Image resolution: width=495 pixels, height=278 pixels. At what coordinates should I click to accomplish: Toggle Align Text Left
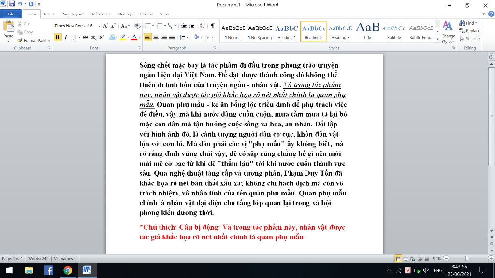(147, 37)
